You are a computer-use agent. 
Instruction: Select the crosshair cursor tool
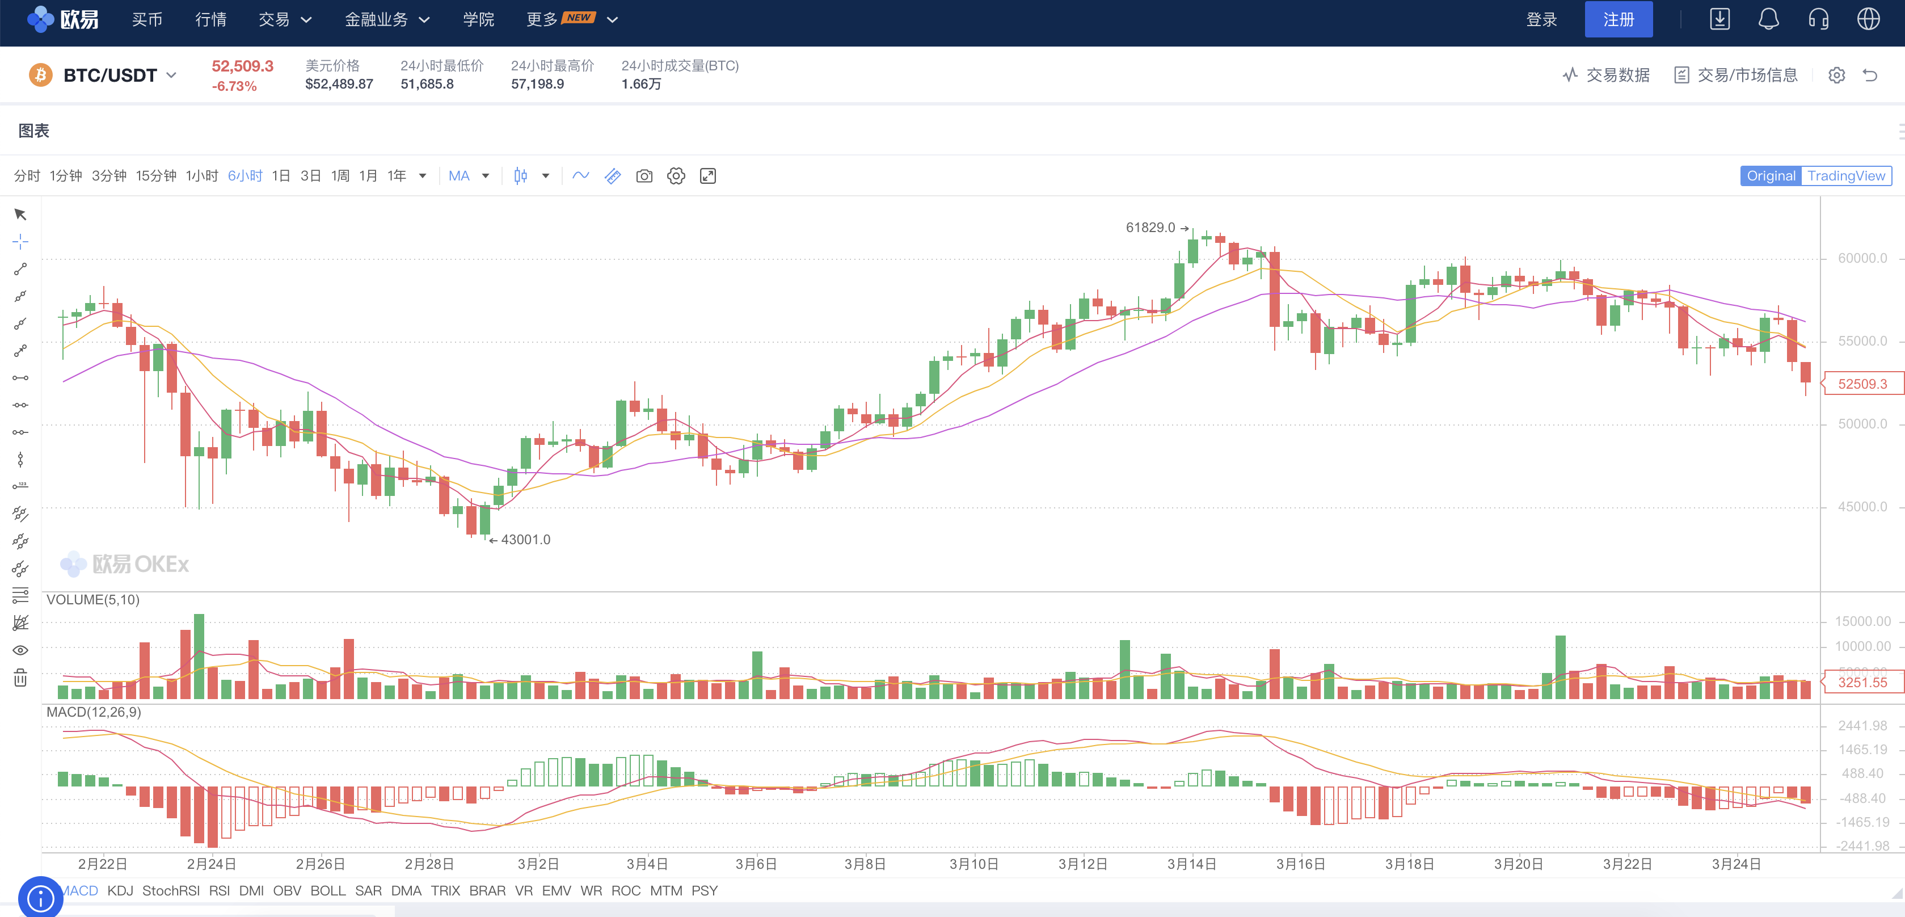point(20,241)
